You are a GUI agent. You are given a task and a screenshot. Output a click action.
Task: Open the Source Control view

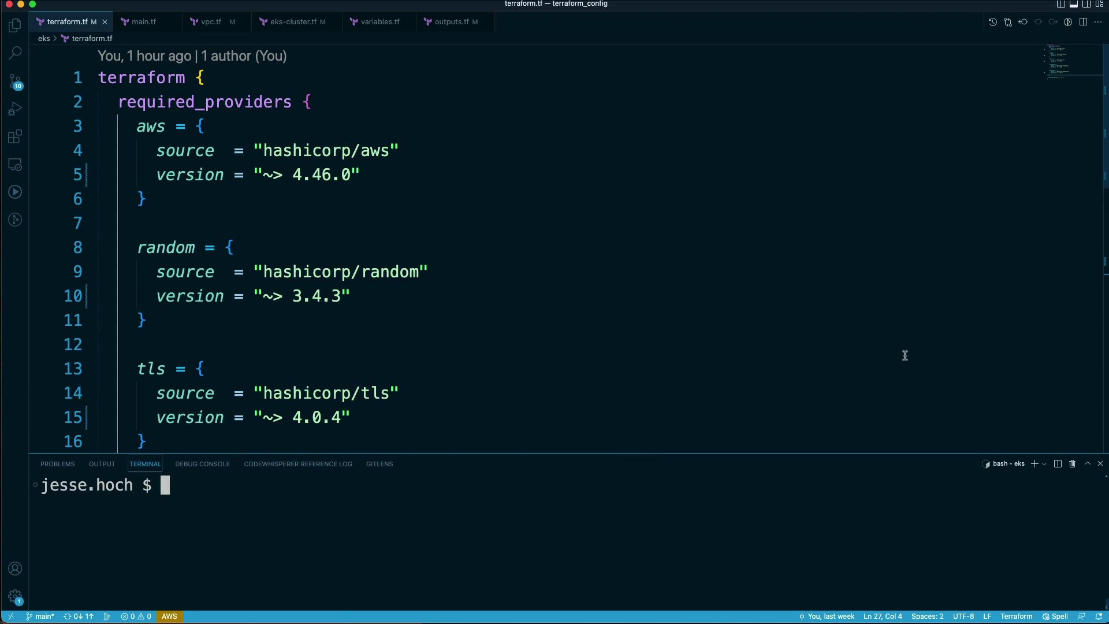point(15,81)
